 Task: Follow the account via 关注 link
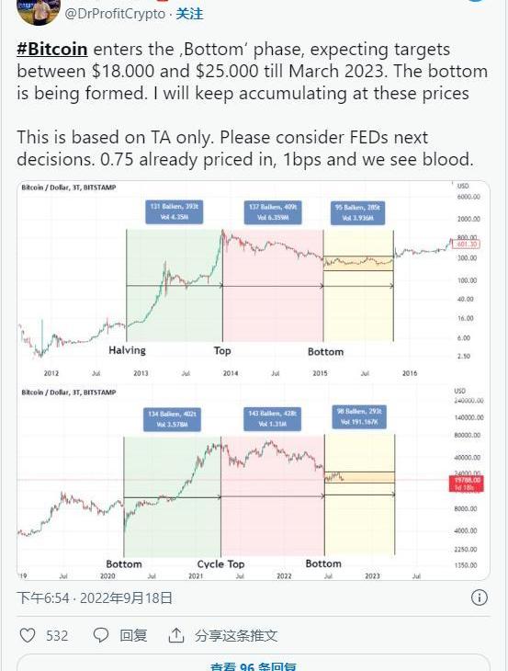click(189, 14)
